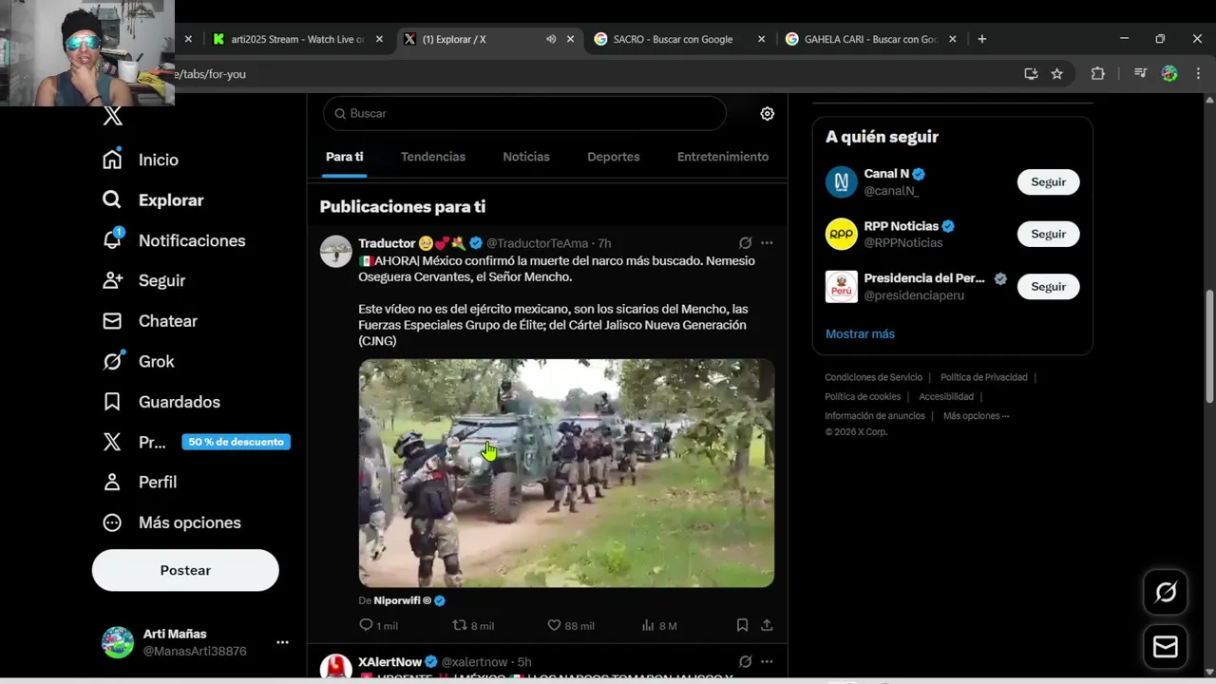Open XAlertNow profile avatar
Image resolution: width=1216 pixels, height=684 pixels.
(x=335, y=667)
